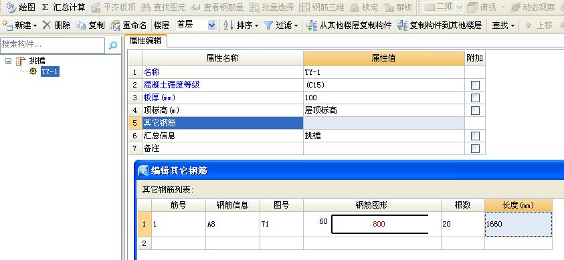Click 批量选择 toolbar icon
This screenshot has height=260, width=564.
point(255,7)
